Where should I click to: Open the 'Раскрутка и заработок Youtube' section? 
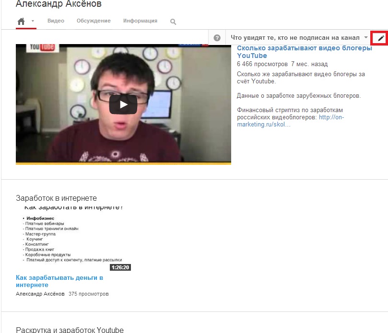70,330
